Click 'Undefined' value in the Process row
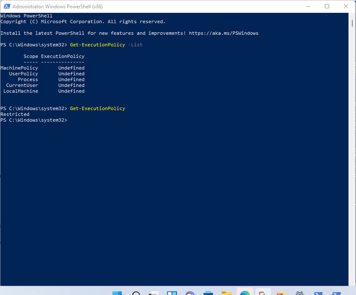 [x=71, y=80]
